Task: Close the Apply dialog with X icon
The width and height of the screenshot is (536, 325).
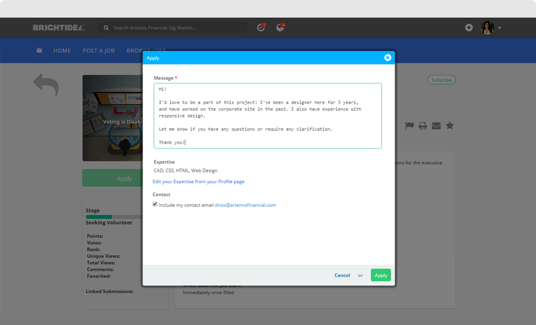Action: click(x=387, y=58)
